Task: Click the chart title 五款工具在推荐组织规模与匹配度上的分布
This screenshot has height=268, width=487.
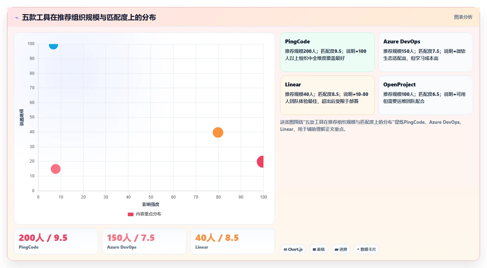Action: click(x=89, y=17)
